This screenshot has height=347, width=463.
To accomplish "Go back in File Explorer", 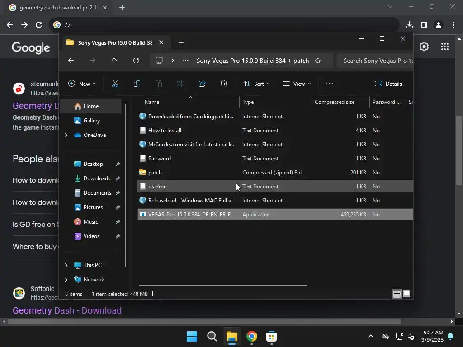I will click(x=71, y=61).
